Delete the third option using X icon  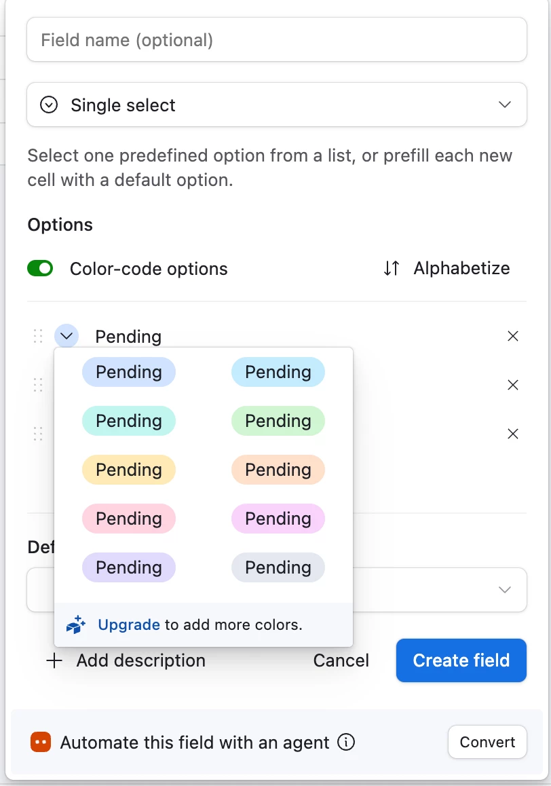point(513,434)
